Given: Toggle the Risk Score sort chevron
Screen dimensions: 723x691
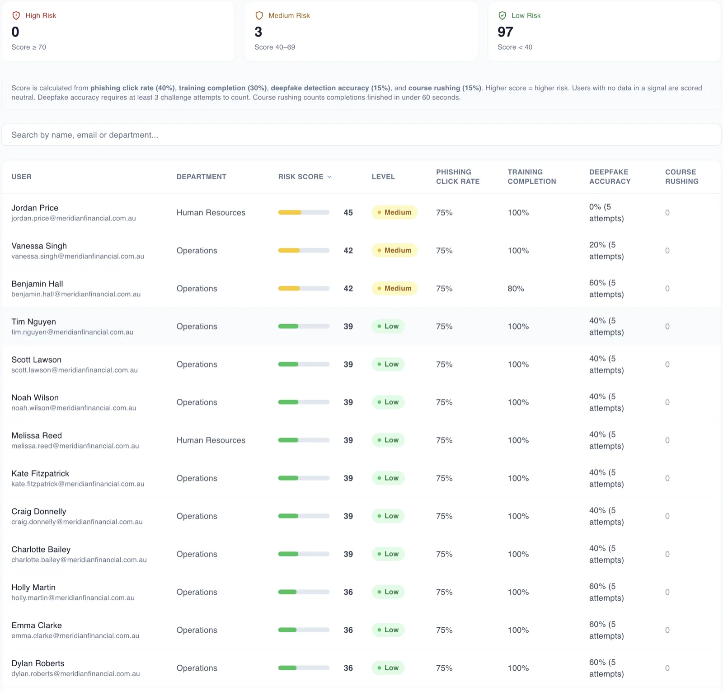Looking at the screenshot, I should coord(329,177).
